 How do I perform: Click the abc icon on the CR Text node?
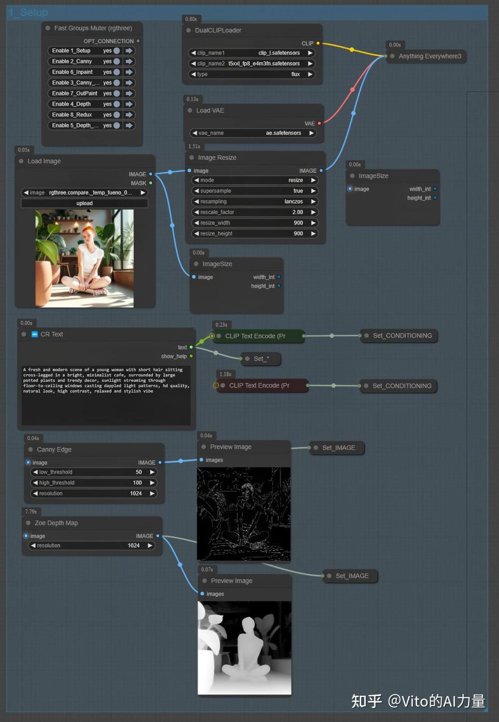pyautogui.click(x=34, y=334)
